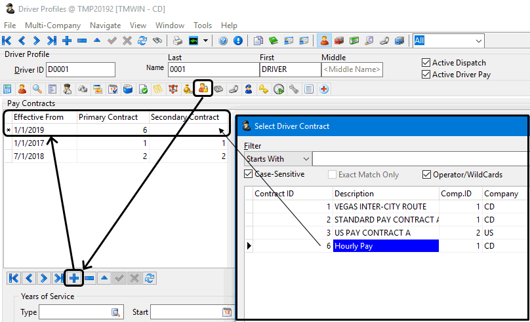The height and width of the screenshot is (322, 530).
Task: Click the Contract ID column header
Action: coord(293,194)
